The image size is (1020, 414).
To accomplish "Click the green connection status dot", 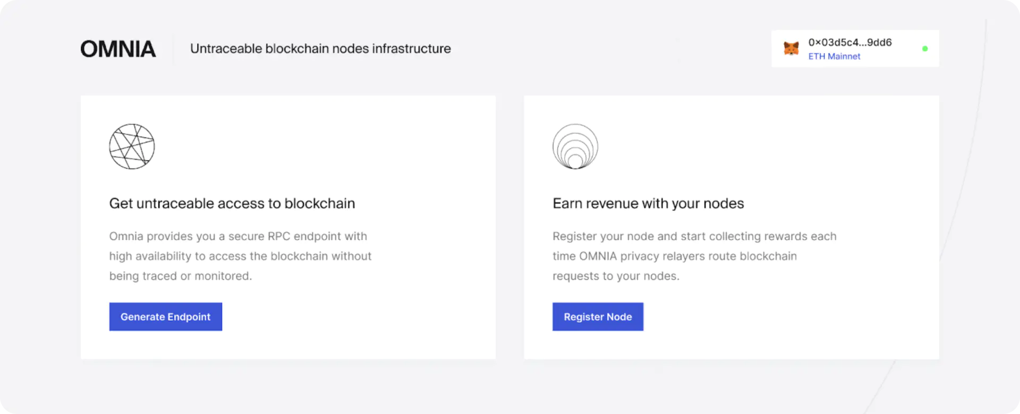I will [x=925, y=48].
